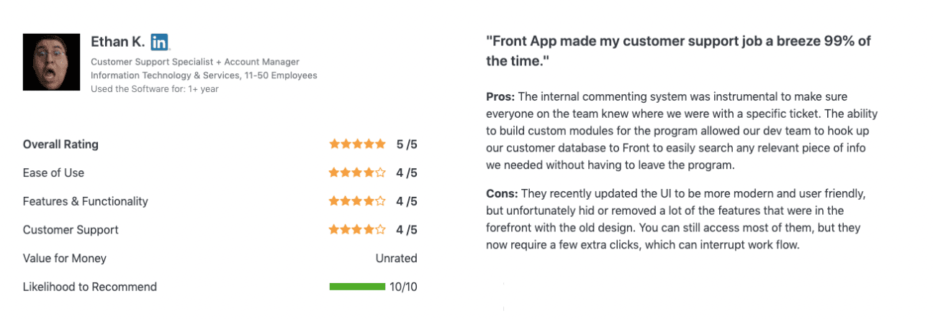Screen dimensions: 933x319
Task: Click the Customer Support star rating
Action: 357,230
